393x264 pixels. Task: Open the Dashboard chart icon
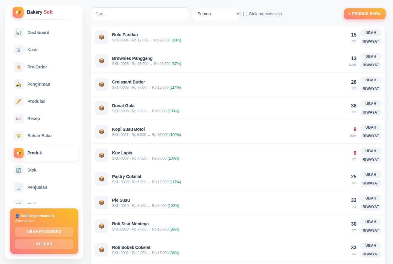[19, 33]
